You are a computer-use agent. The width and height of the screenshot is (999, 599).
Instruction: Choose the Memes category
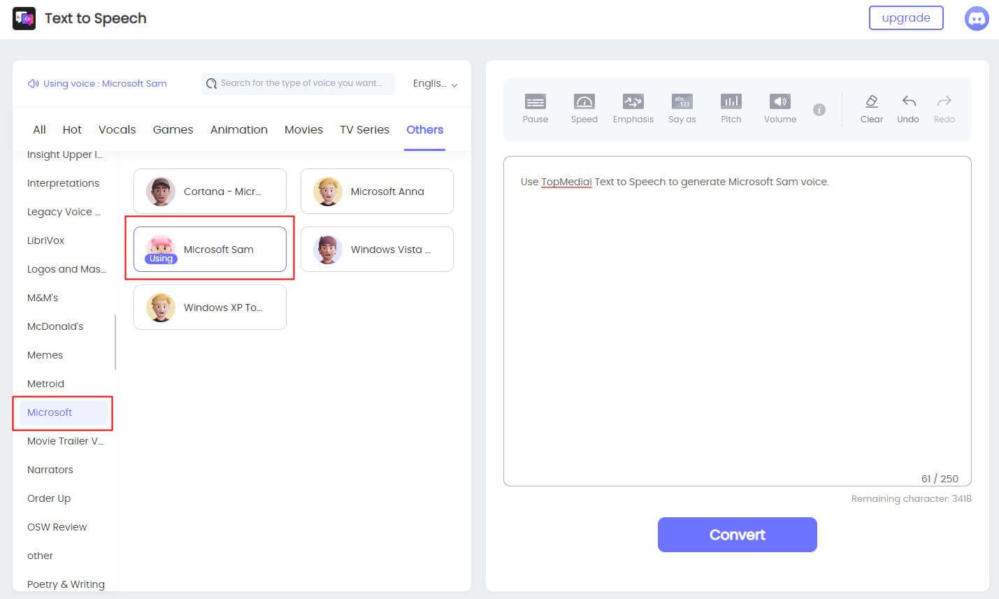click(x=45, y=355)
